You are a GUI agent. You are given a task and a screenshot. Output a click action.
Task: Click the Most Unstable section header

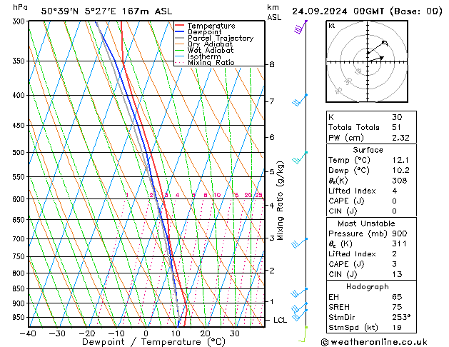coord(366,223)
